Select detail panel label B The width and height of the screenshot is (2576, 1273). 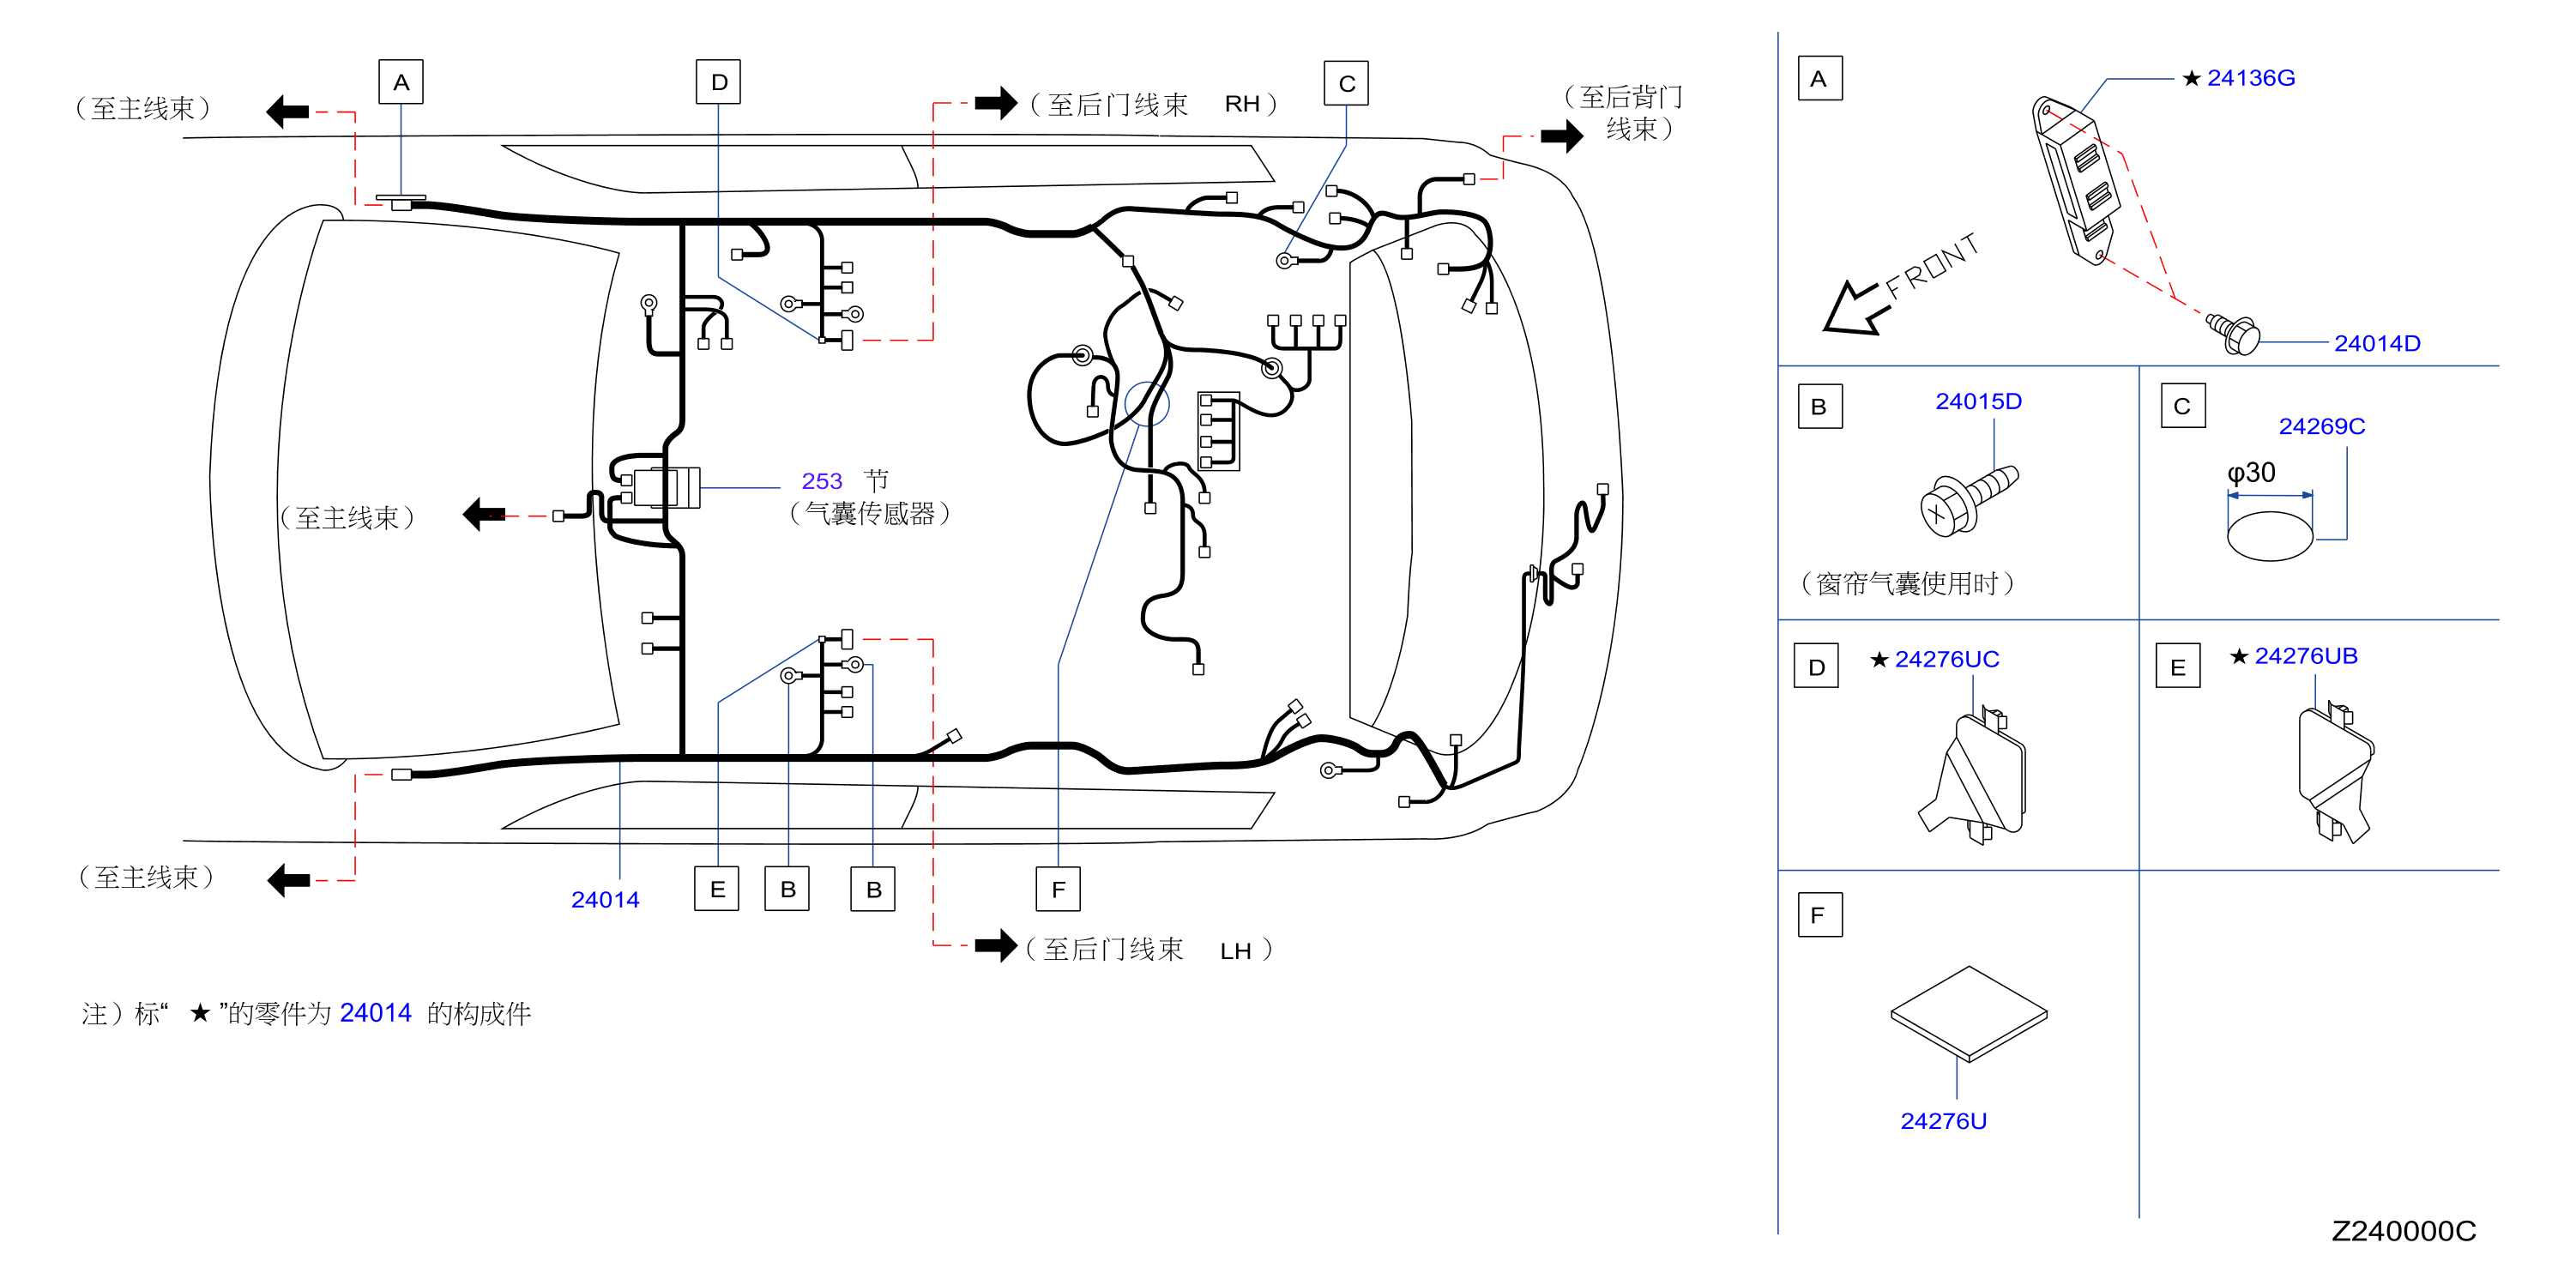(1820, 406)
